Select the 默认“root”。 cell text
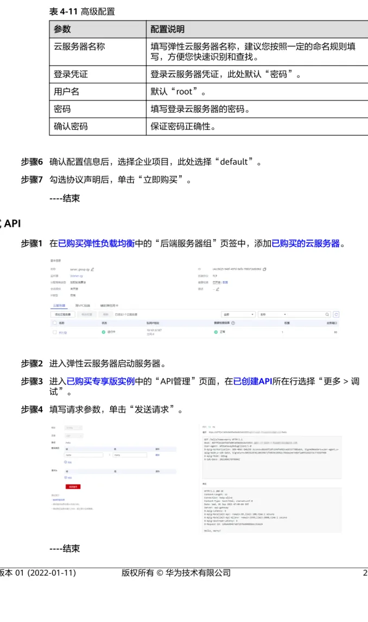Image resolution: width=368 pixels, height=622 pixels. point(178,92)
